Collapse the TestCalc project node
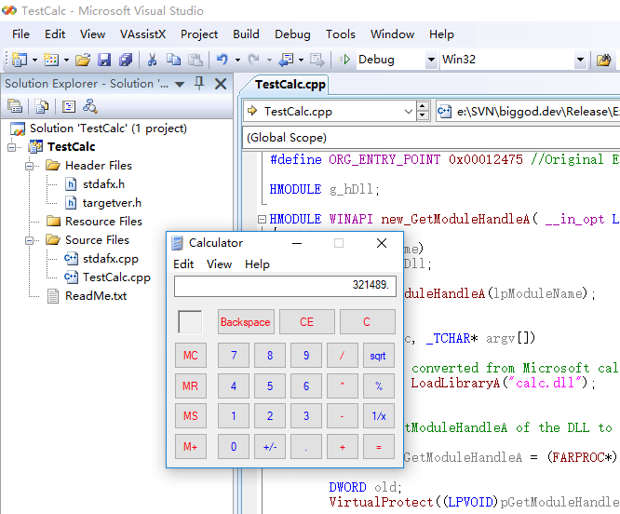Viewport: 620px width, 514px height. [12, 147]
